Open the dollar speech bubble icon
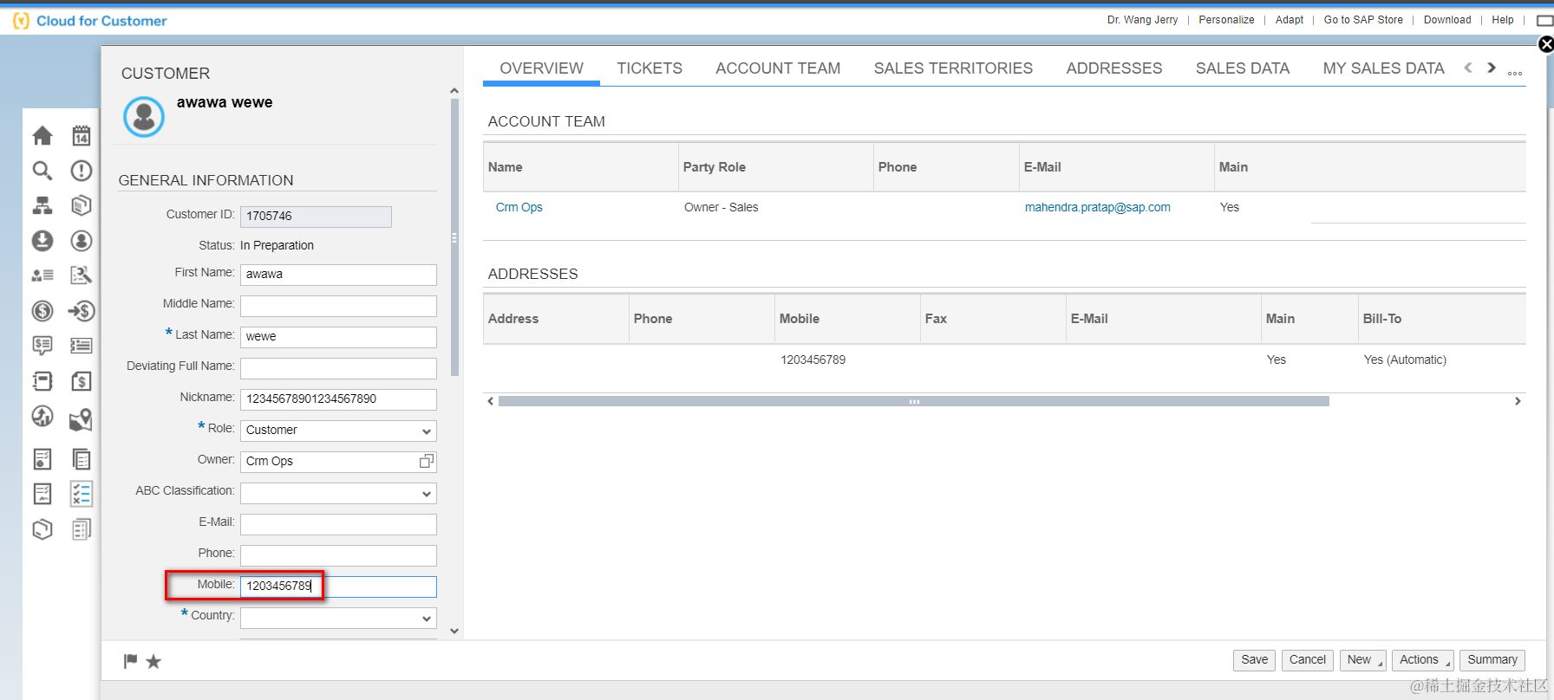The width and height of the screenshot is (1554, 700). point(42,346)
